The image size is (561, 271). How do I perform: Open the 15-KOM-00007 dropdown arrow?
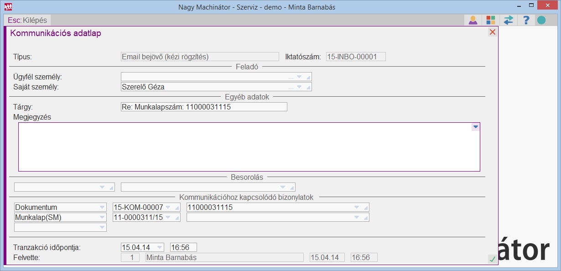168,207
